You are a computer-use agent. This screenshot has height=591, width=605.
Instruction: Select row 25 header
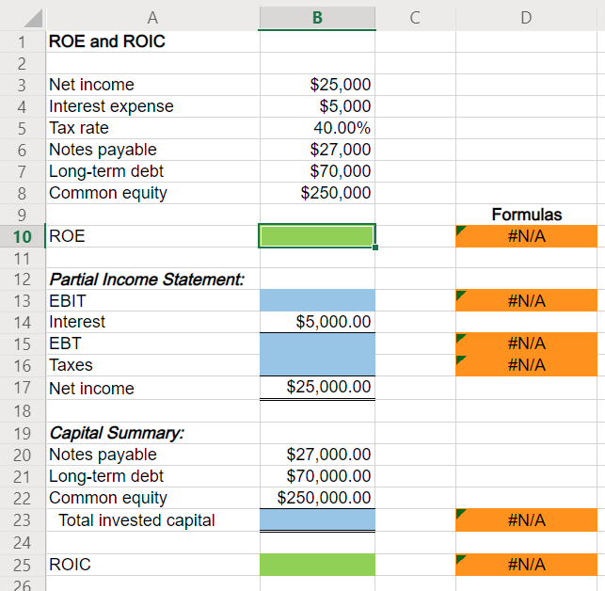click(x=22, y=565)
